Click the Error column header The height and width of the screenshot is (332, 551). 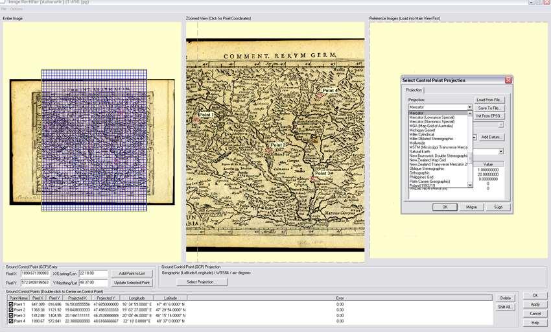coord(340,298)
